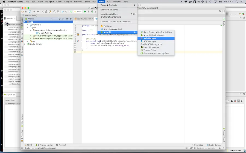The image size is (246, 153).
Task: Switch to the activity_main.xml editor tab
Action: click(84, 19)
